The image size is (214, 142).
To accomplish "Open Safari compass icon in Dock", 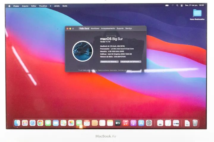I will [x=32, y=123].
